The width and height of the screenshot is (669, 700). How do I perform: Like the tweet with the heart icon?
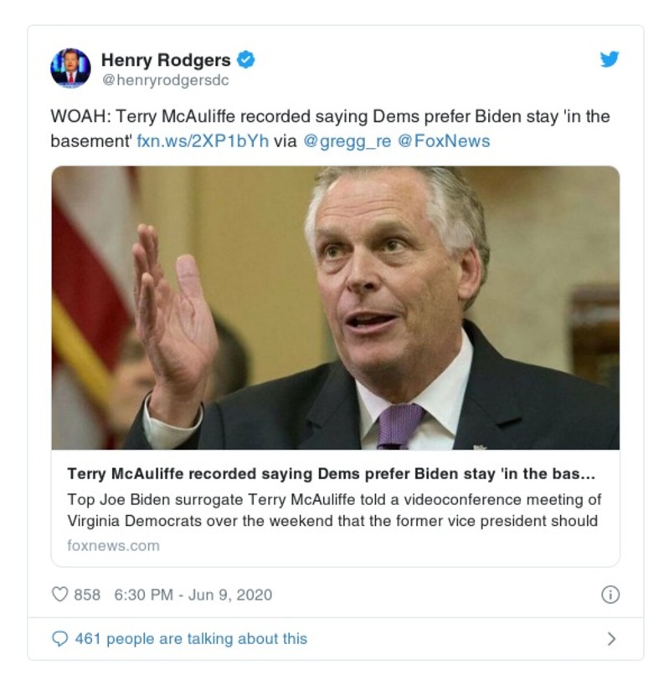(x=59, y=595)
